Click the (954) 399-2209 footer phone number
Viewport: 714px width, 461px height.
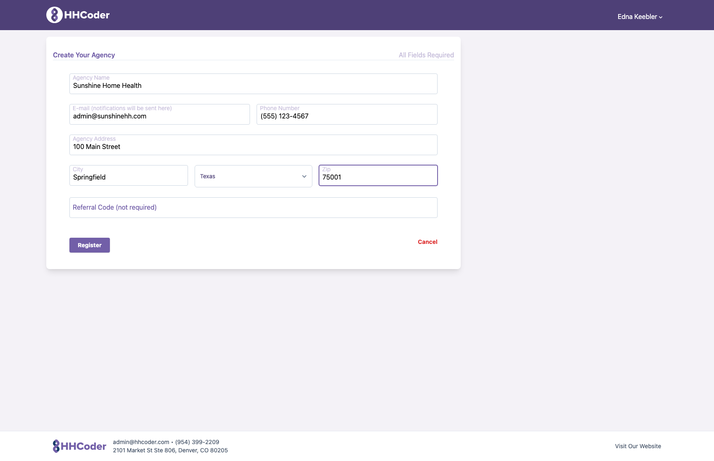(x=197, y=442)
